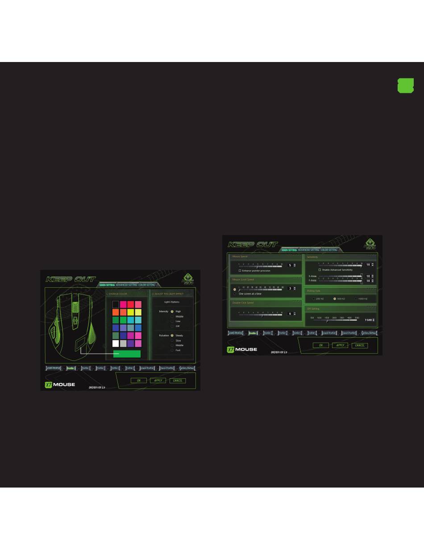The width and height of the screenshot is (424, 550).
Task: Set pulsation to Middle
Action: (172, 345)
